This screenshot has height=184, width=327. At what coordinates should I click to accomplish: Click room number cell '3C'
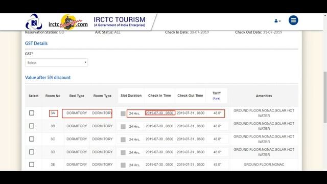[53, 139]
